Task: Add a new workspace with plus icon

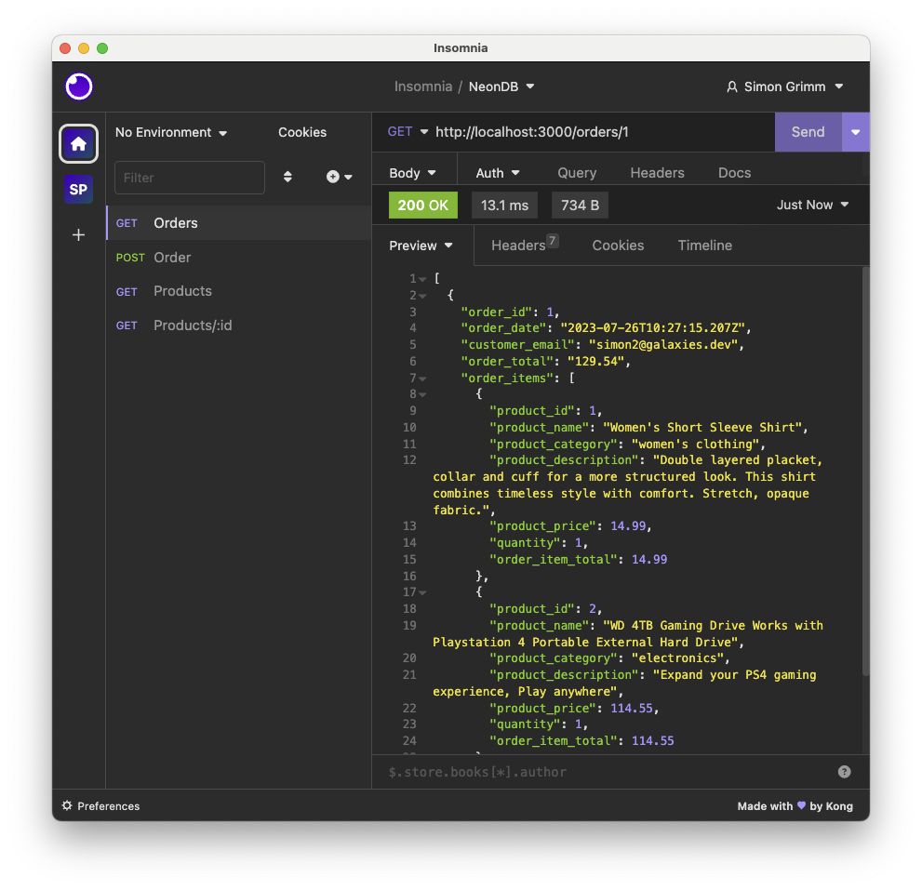Action: (78, 235)
